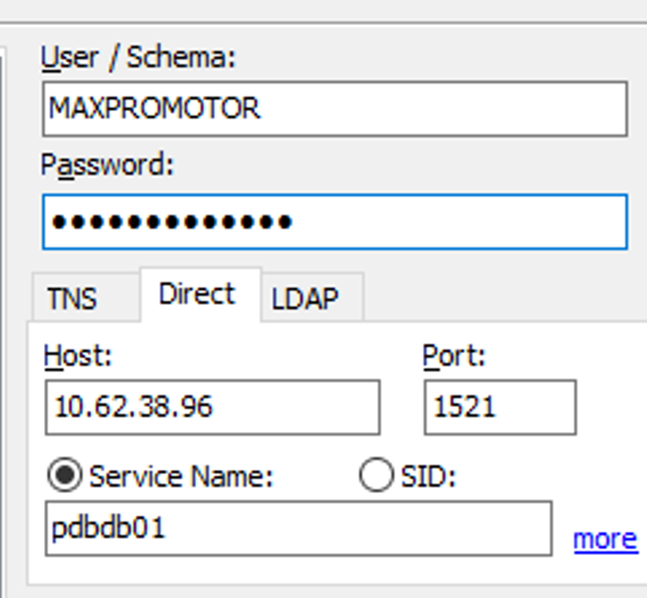This screenshot has width=647, height=598.
Task: Click the 'SID:' label text
Action: tap(428, 476)
